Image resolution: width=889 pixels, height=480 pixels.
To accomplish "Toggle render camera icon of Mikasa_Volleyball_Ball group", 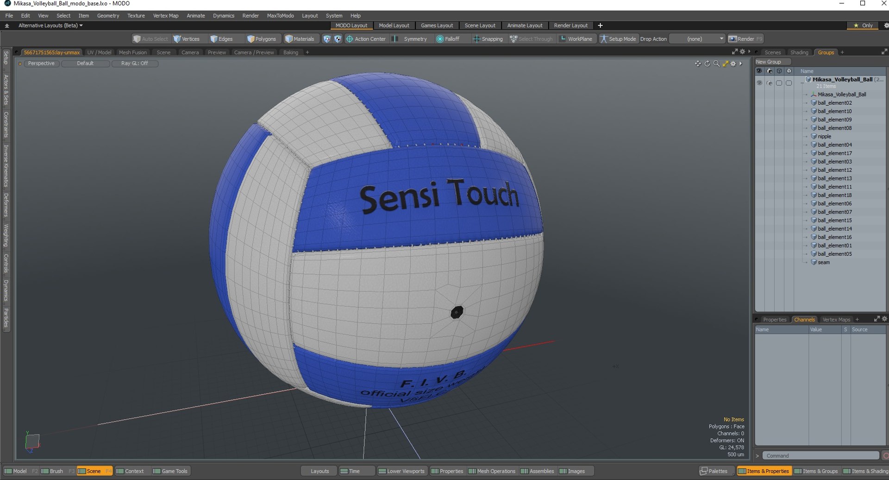I will click(x=769, y=83).
